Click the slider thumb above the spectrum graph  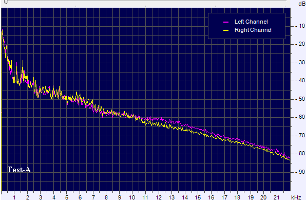click(6, 2)
